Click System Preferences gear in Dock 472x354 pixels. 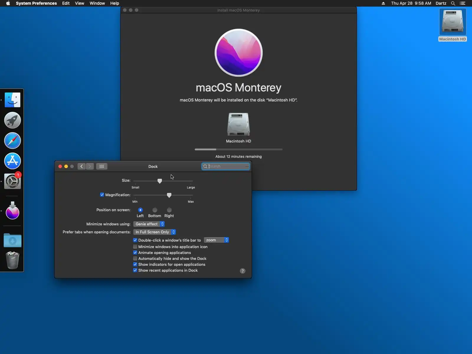click(12, 181)
